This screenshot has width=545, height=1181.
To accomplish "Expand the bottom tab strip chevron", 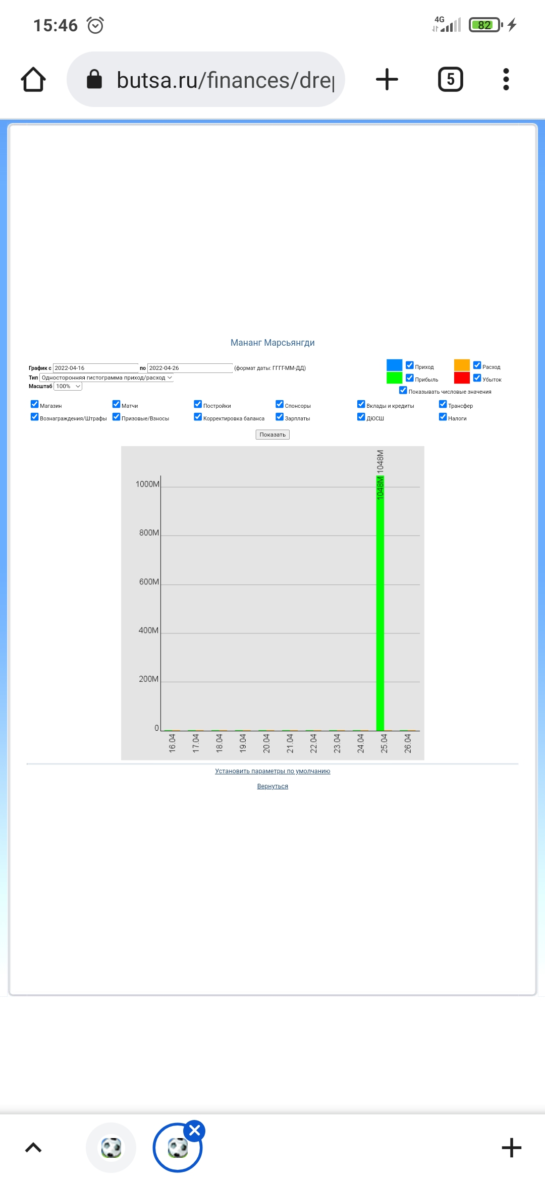I will click(33, 1148).
